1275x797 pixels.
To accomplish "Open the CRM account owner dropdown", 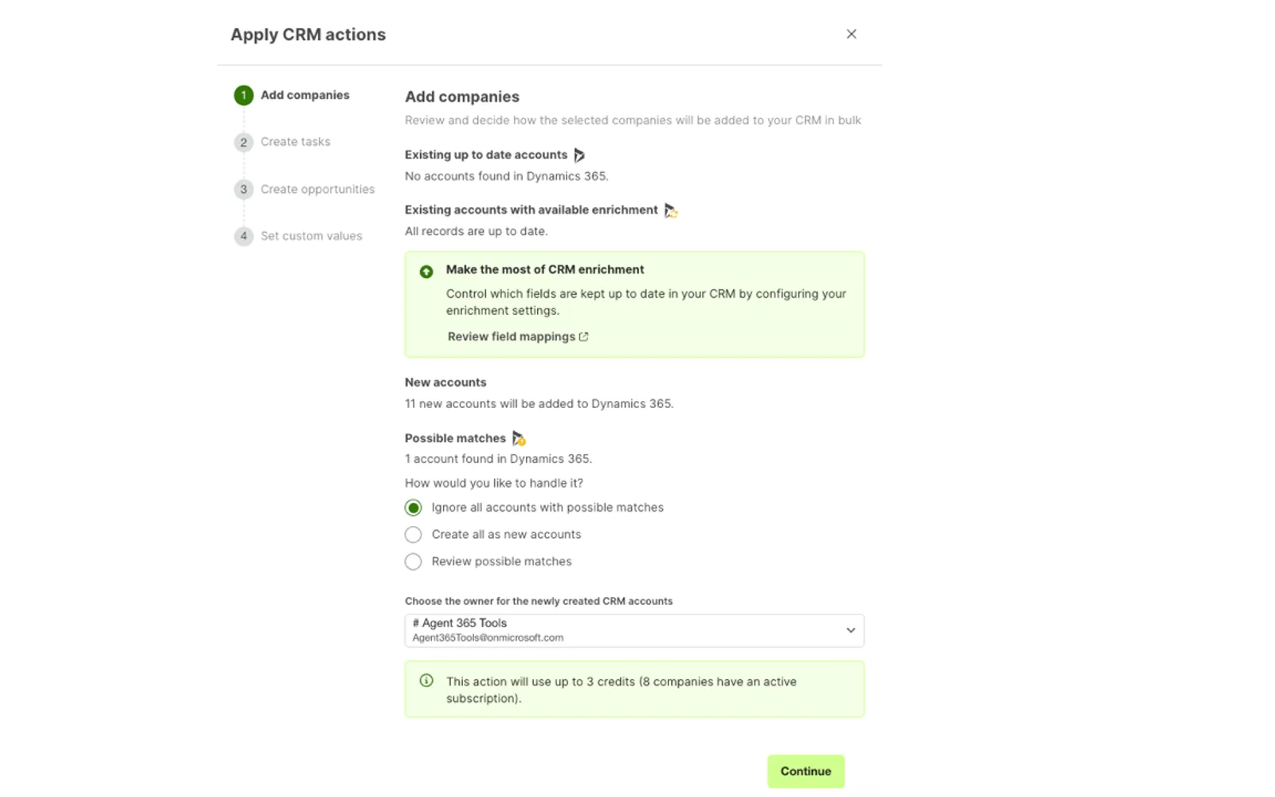I will tap(634, 630).
